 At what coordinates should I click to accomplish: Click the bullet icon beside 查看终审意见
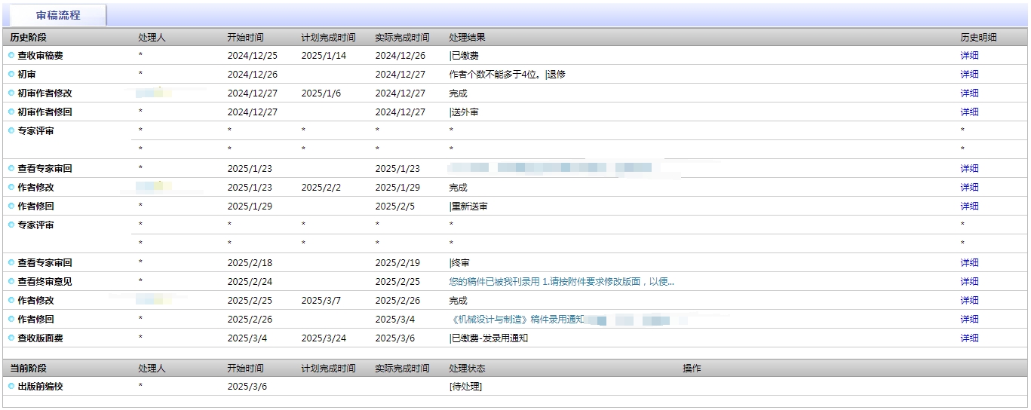pos(11,282)
